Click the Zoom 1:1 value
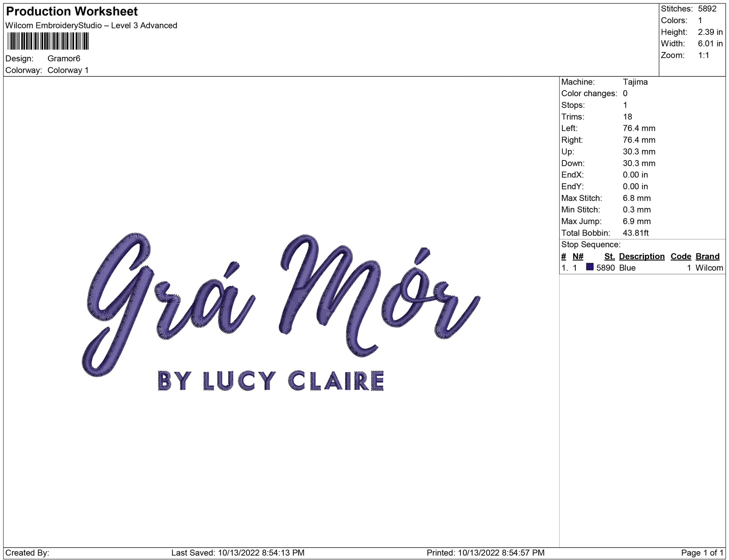 coord(703,55)
